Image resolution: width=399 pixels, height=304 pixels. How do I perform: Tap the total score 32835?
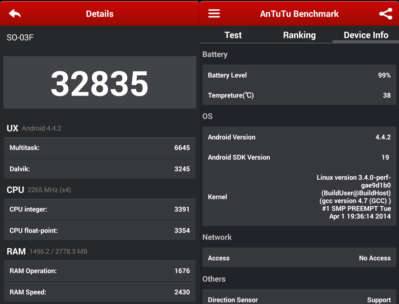point(99,83)
